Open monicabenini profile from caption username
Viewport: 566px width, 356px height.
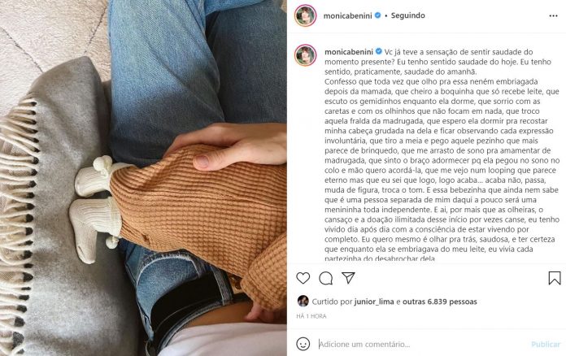349,52
